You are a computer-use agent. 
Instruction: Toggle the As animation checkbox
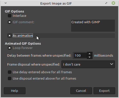point(9,35)
